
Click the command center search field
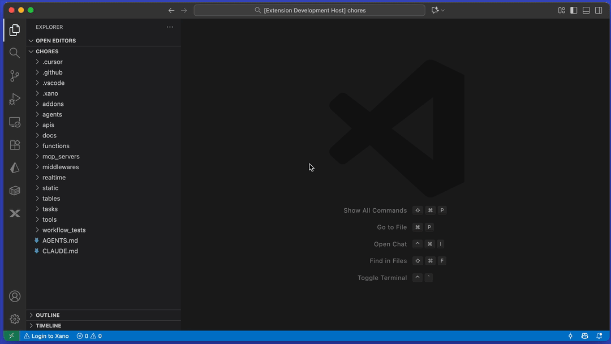pyautogui.click(x=309, y=11)
